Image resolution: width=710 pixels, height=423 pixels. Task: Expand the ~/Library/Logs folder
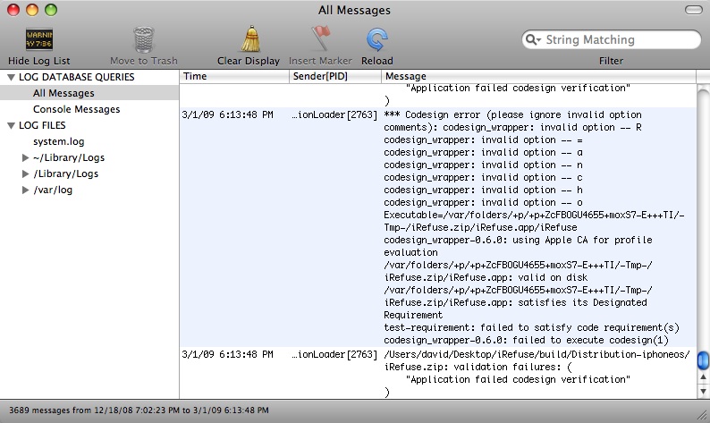(25, 157)
